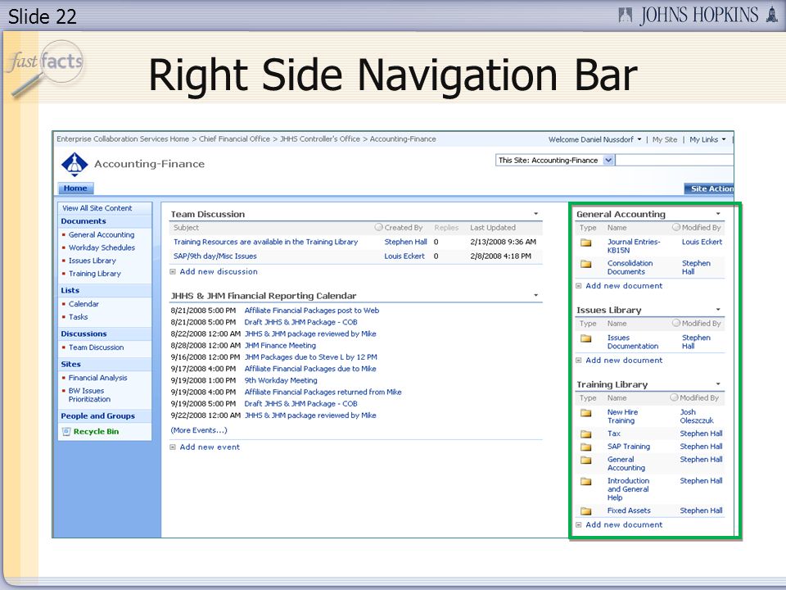
Task: Open Financial Analysis subsite link
Action: coord(97,378)
